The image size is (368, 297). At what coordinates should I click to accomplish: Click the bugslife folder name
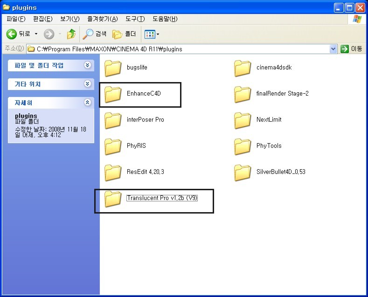pyautogui.click(x=137, y=67)
